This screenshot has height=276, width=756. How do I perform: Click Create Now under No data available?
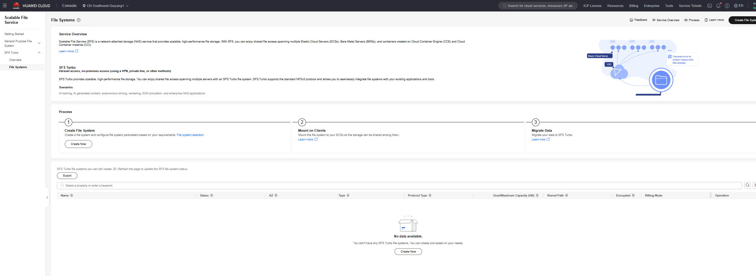[x=408, y=252]
